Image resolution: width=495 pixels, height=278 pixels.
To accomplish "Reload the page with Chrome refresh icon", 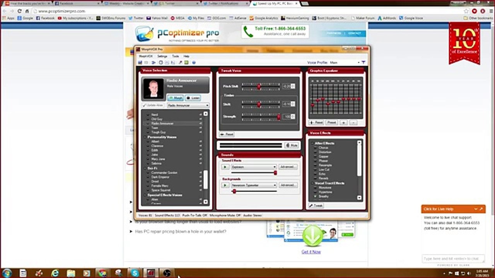I will click(19, 11).
